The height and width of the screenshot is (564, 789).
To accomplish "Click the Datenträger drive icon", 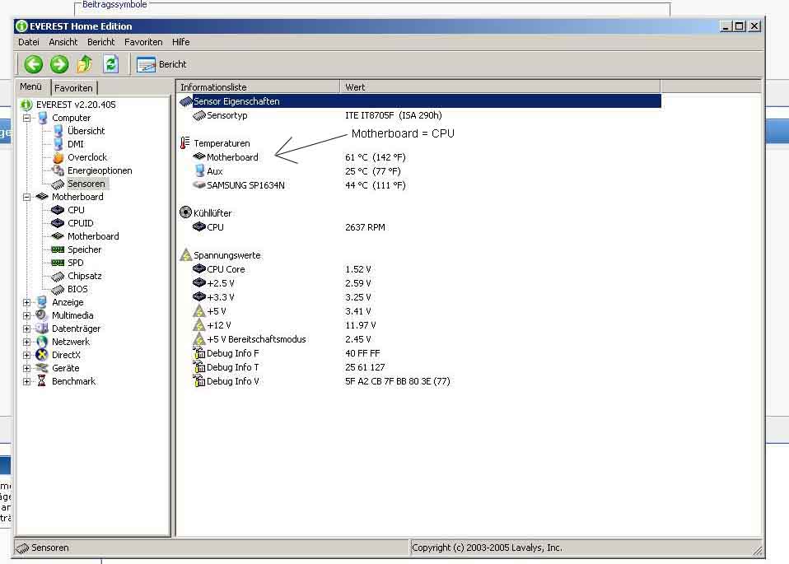I will click(42, 329).
